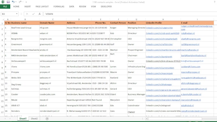Open the Undo history dropdown arrow
The image size is (217, 122).
pyautogui.click(x=16, y=2)
